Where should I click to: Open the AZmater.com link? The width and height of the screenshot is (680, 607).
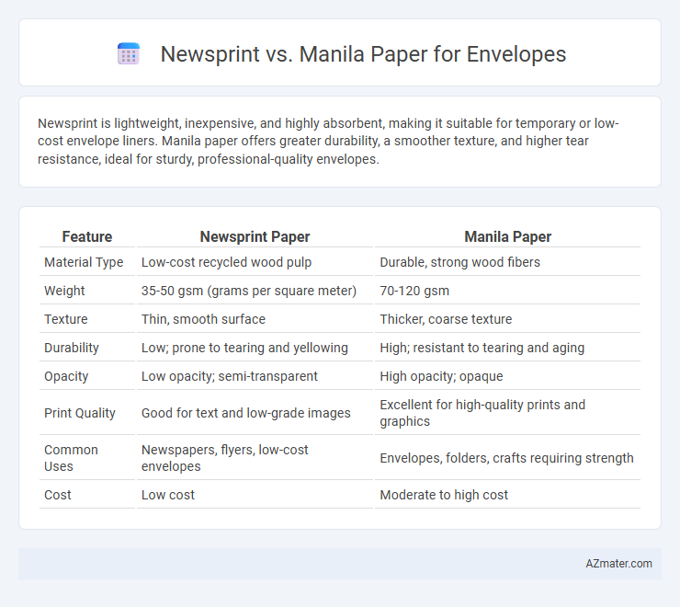618,563
